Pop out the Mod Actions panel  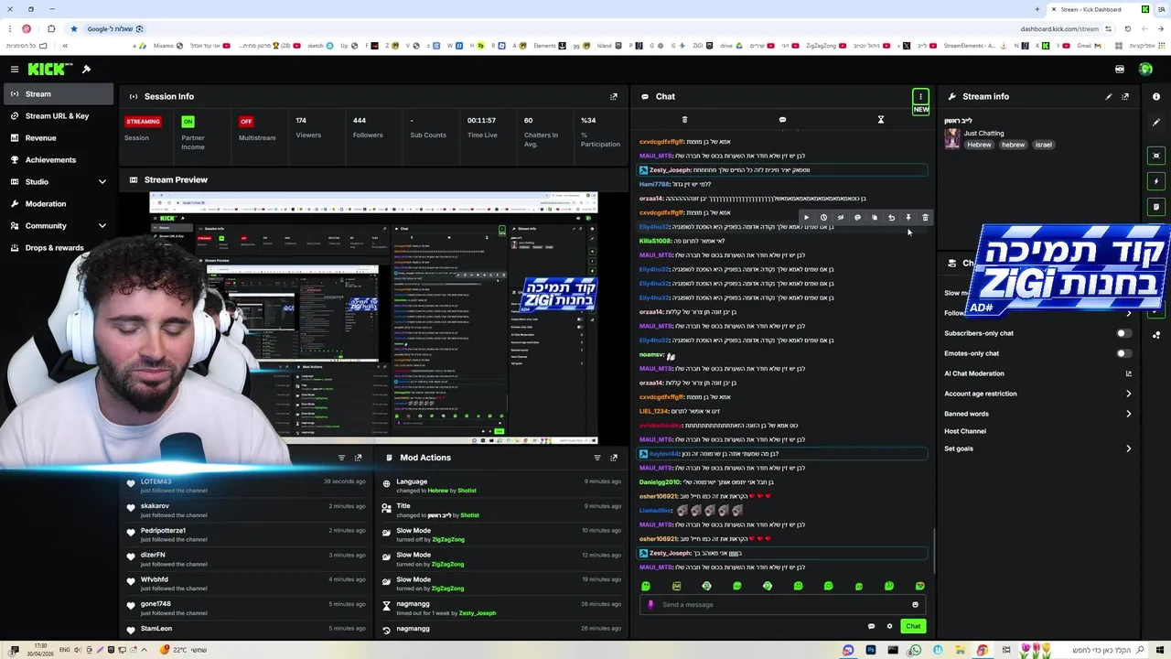(614, 458)
